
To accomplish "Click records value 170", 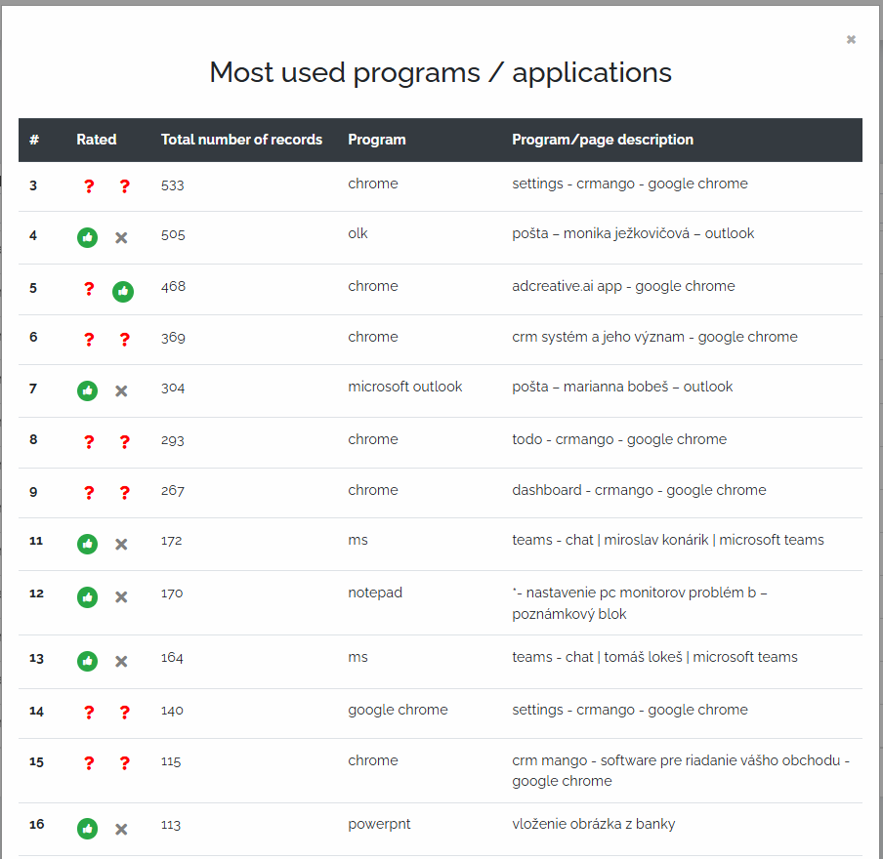I will 172,593.
